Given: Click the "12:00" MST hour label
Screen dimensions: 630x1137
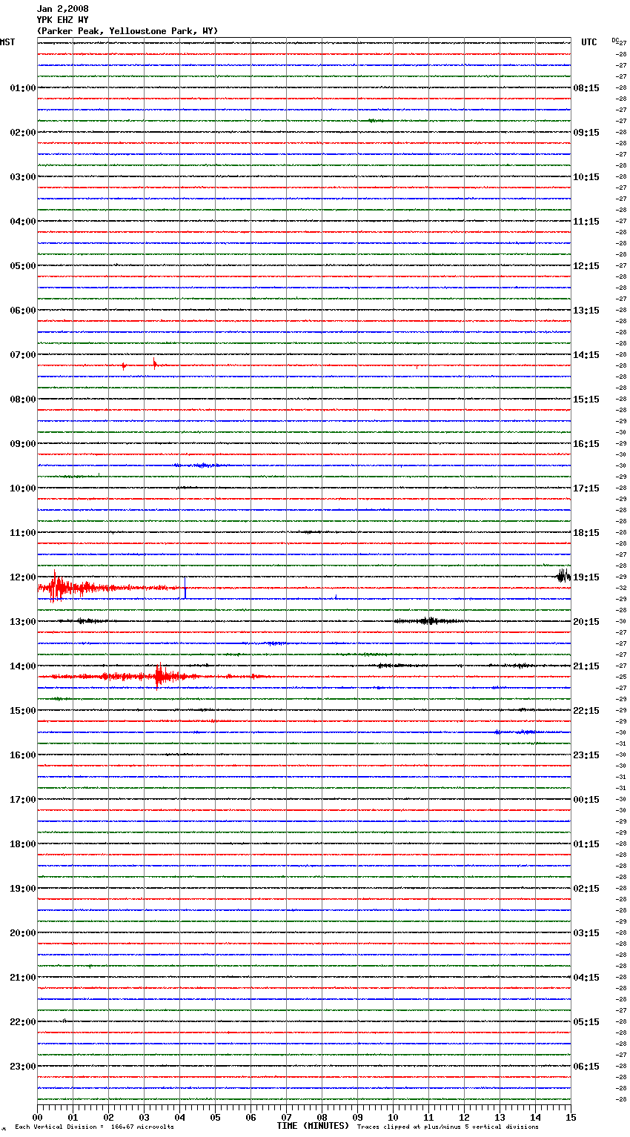Looking at the screenshot, I should click(22, 577).
